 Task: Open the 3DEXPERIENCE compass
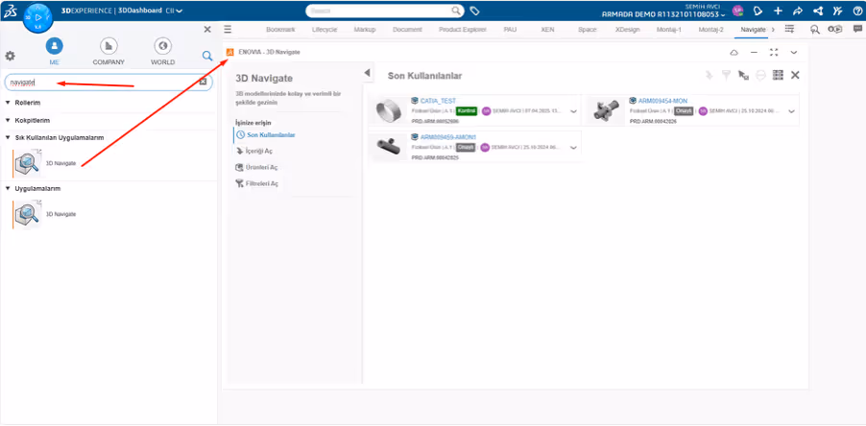click(x=38, y=17)
